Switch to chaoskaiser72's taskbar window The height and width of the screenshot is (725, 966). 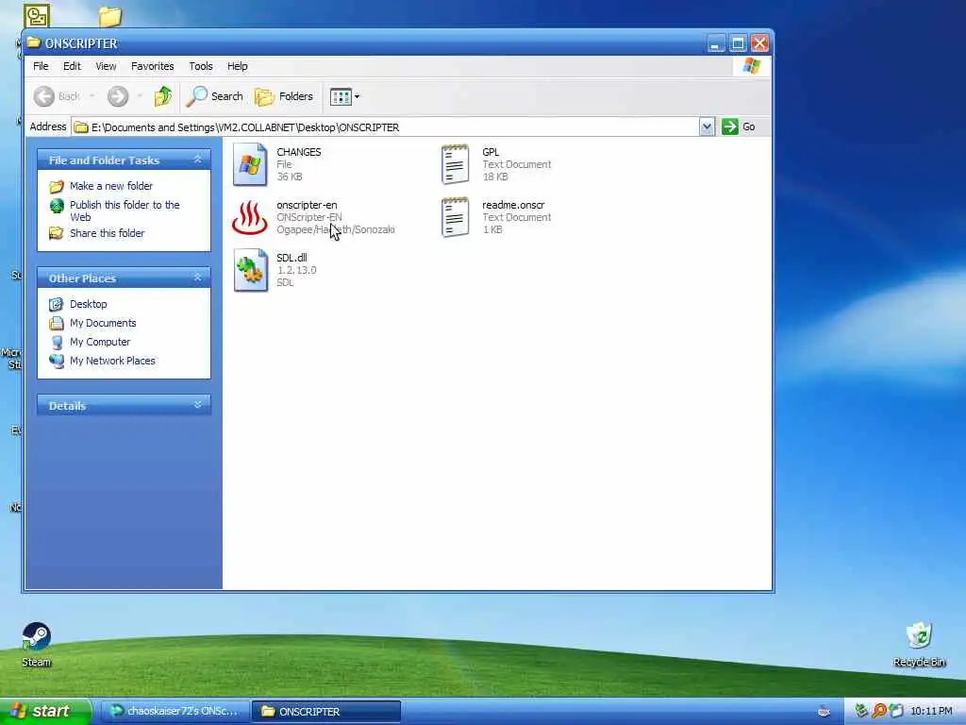pos(175,712)
